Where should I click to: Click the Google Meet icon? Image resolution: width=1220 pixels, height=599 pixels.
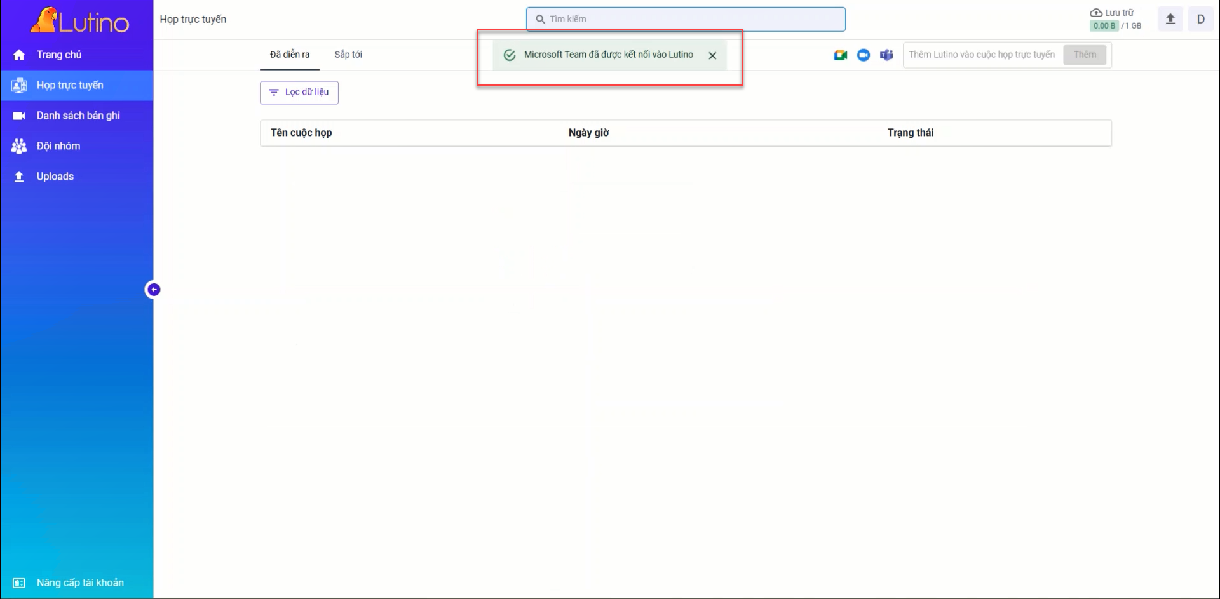841,55
